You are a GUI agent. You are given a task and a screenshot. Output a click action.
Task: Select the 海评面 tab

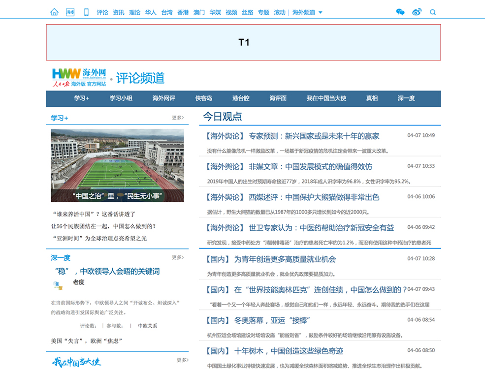278,98
